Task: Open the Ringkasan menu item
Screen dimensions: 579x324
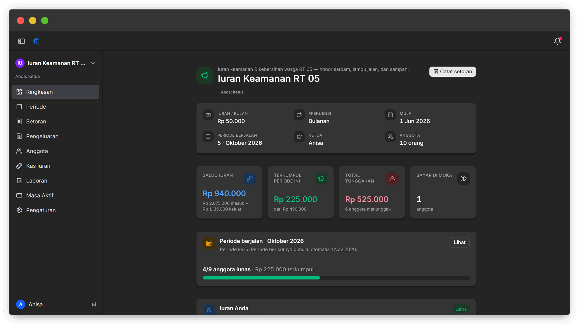Action: tap(56, 92)
